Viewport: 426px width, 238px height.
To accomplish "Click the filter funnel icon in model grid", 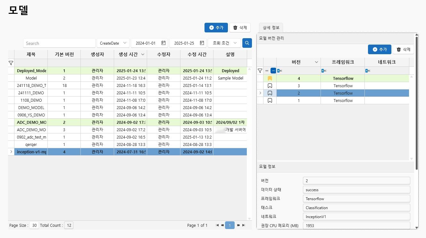I will 11,63.
